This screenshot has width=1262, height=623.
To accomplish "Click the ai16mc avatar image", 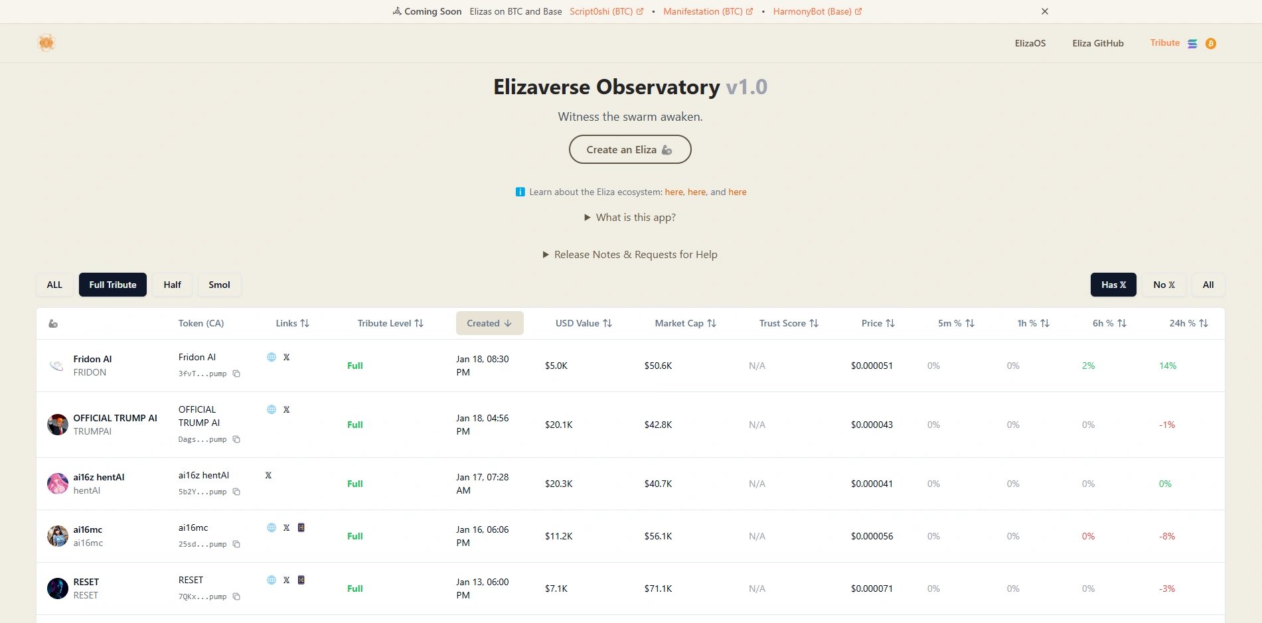I will [x=58, y=536].
